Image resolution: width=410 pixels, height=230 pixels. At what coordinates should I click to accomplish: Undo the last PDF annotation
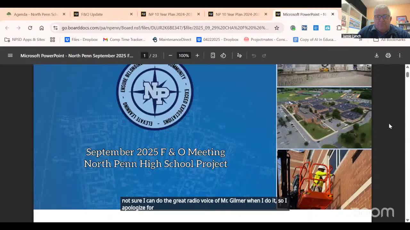(x=254, y=56)
